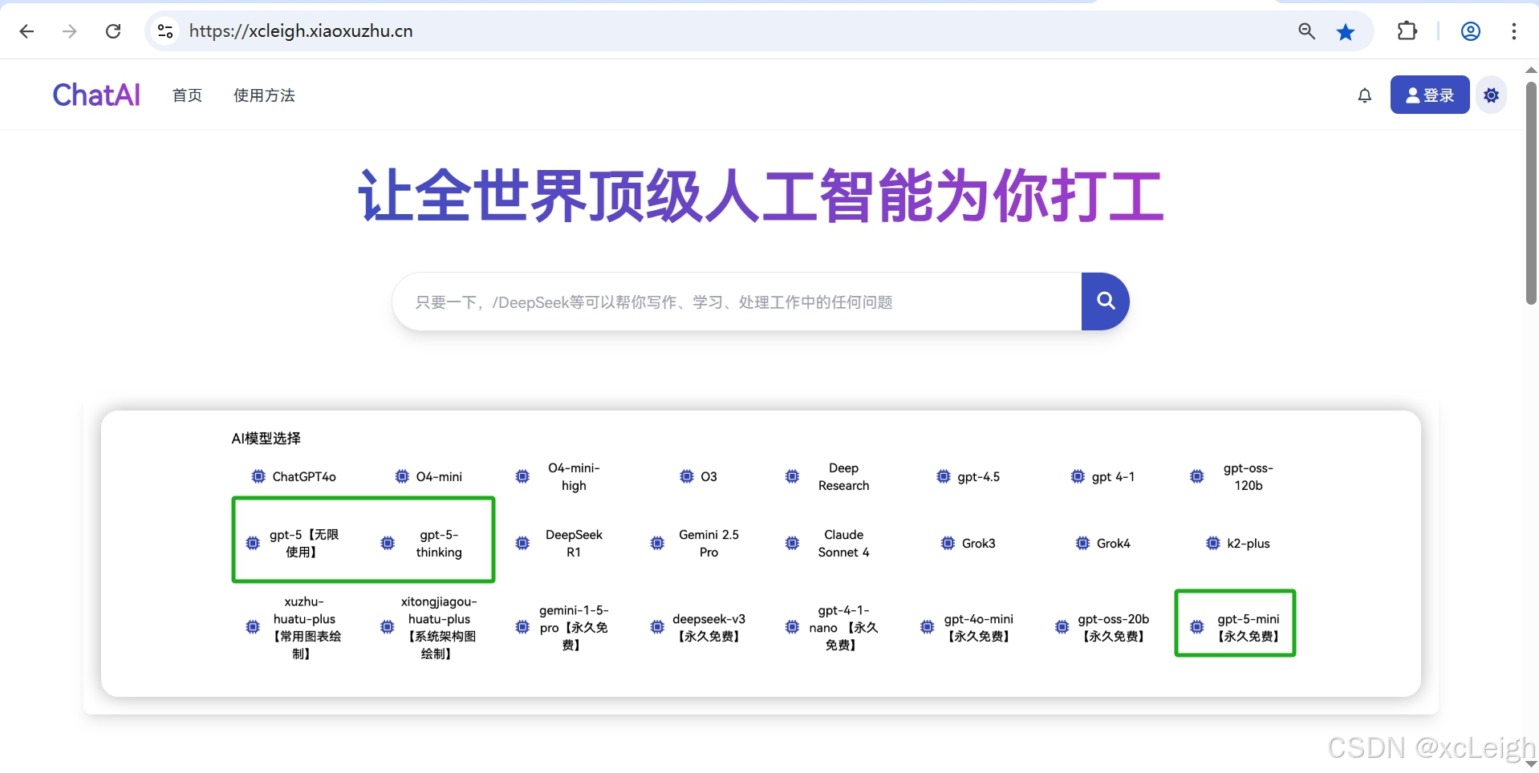Select gpt-5【无限使用】 model
The width and height of the screenshot is (1539, 773).
point(304,543)
